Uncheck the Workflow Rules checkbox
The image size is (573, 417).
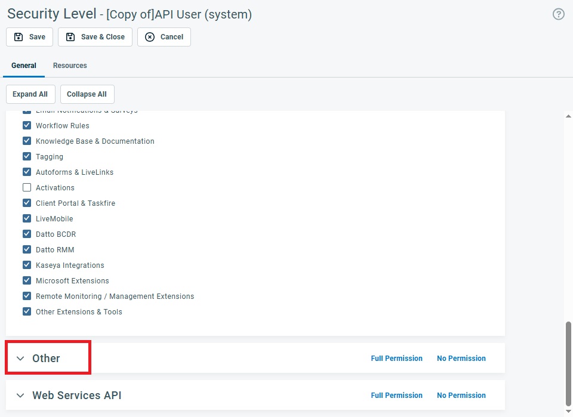(27, 126)
